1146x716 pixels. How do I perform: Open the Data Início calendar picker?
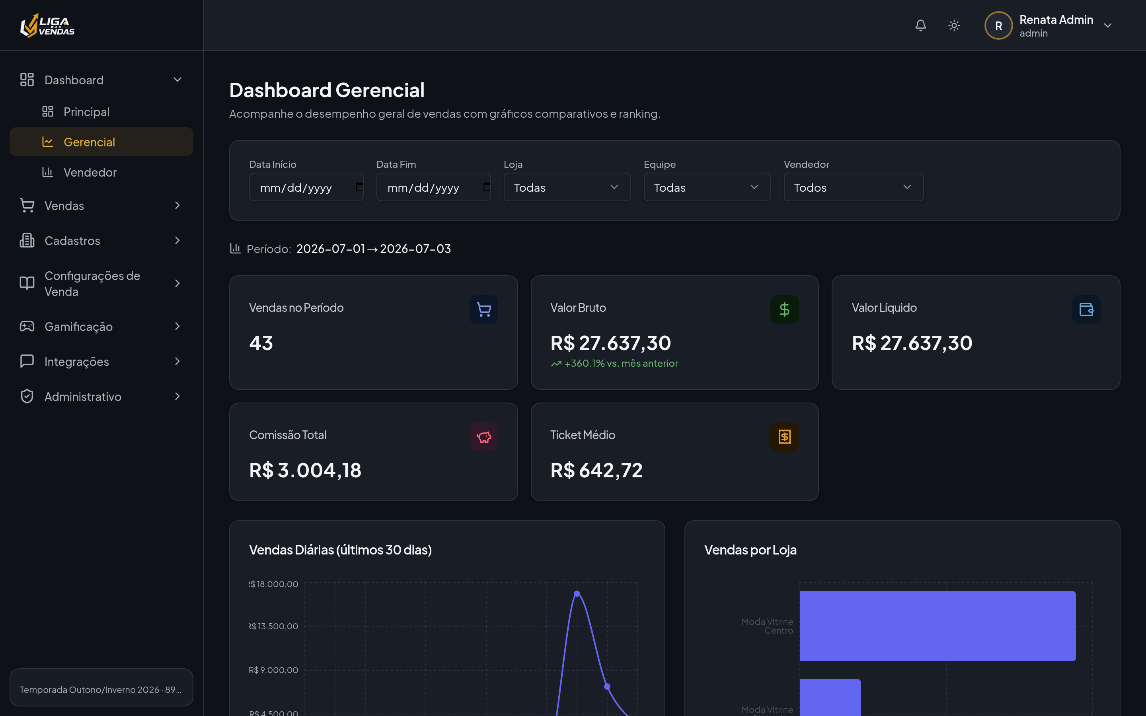[359, 187]
